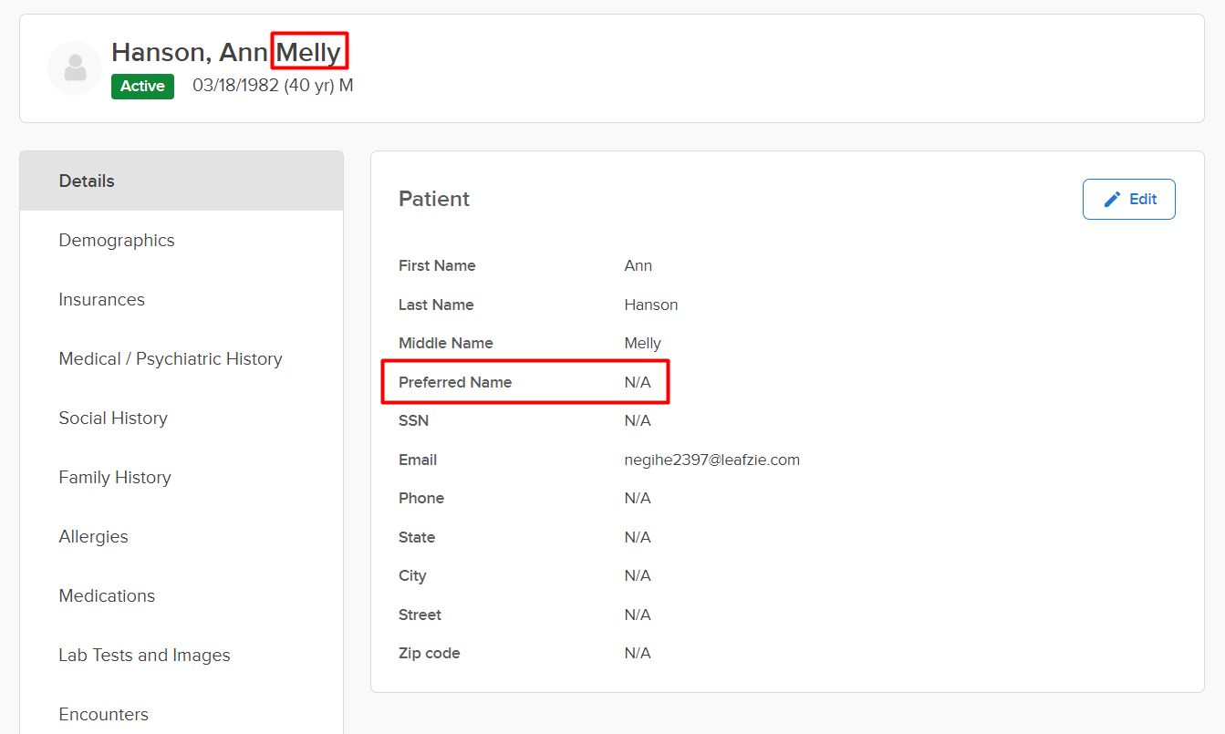Click the patient name heading Hanson, Ann Melly
This screenshot has width=1225, height=734.
(226, 53)
